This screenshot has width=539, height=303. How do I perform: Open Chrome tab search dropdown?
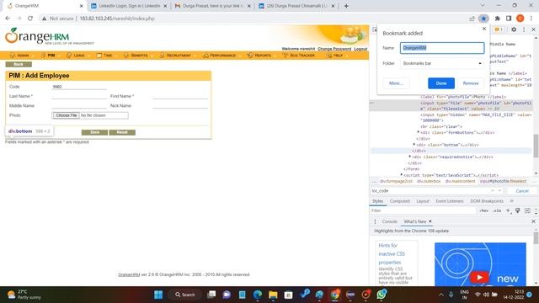coord(483,6)
